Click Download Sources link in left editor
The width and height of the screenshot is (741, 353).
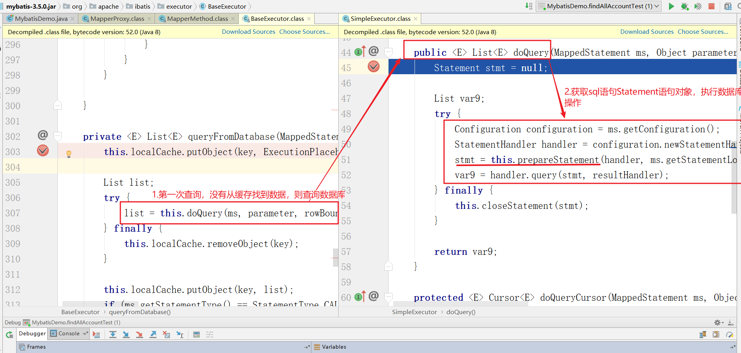point(249,32)
